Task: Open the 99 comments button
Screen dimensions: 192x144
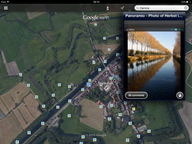Action: click(136, 95)
